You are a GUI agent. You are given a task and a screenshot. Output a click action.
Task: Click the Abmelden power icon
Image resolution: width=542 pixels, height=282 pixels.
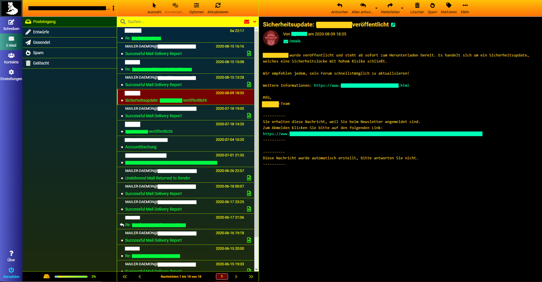click(x=11, y=270)
